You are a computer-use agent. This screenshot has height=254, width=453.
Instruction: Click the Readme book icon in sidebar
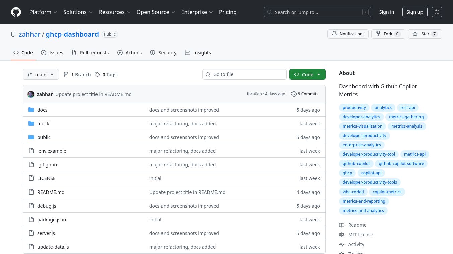(342, 225)
